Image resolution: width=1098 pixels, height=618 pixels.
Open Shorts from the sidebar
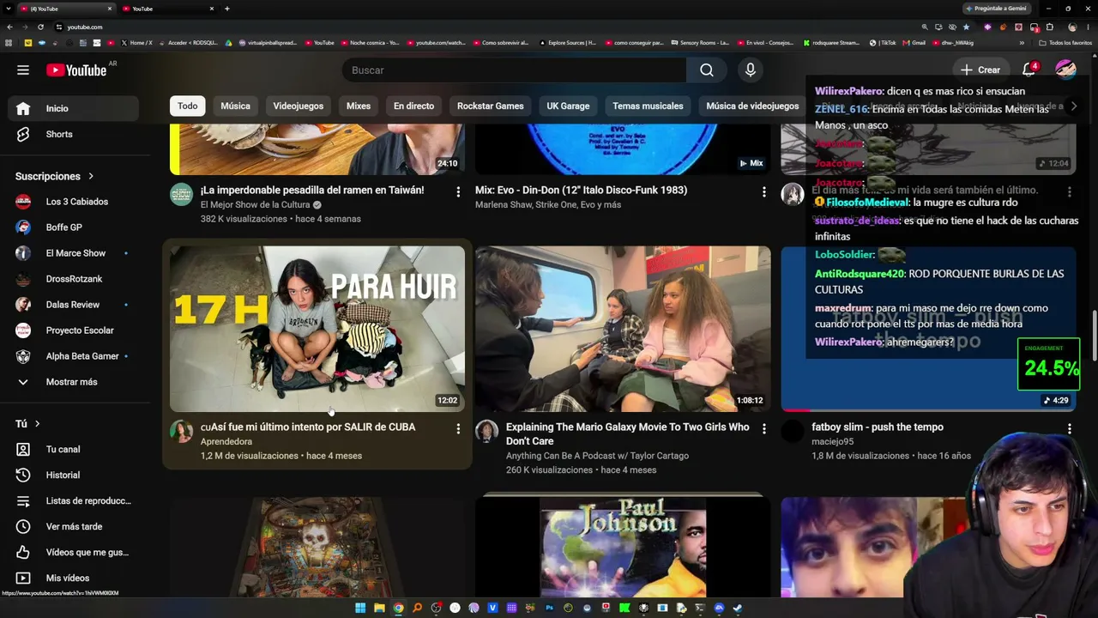(73, 134)
